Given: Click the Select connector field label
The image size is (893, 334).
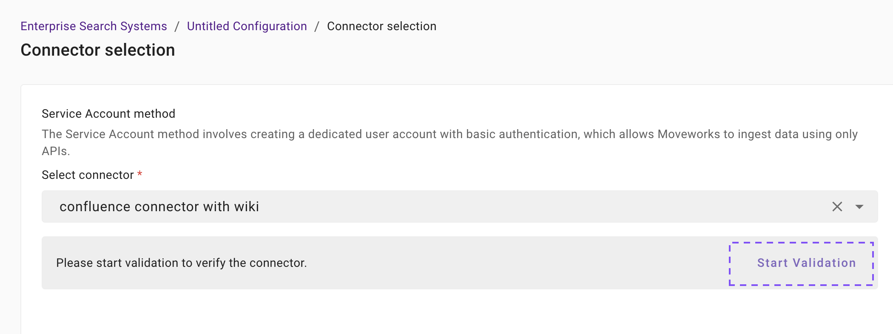Looking at the screenshot, I should coord(88,175).
